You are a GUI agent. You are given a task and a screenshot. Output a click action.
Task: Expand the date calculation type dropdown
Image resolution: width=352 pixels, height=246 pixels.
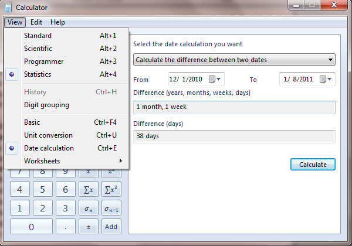(x=234, y=60)
